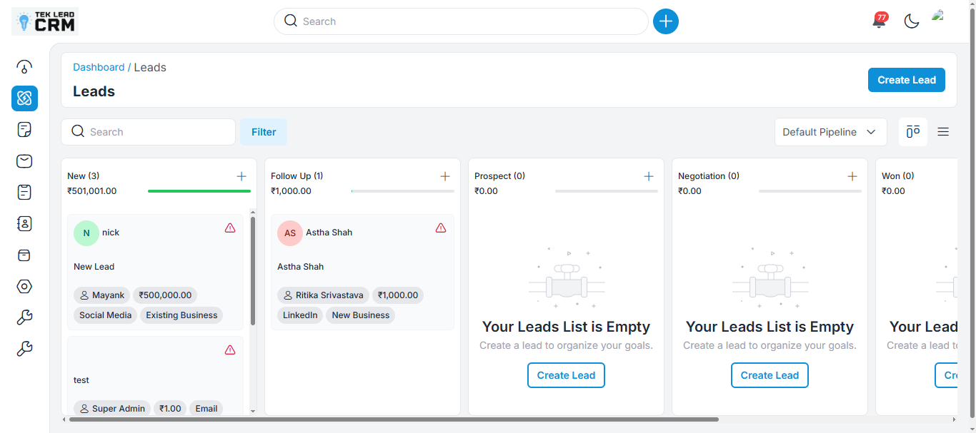Open the contacts icon in sidebar

pyautogui.click(x=24, y=224)
